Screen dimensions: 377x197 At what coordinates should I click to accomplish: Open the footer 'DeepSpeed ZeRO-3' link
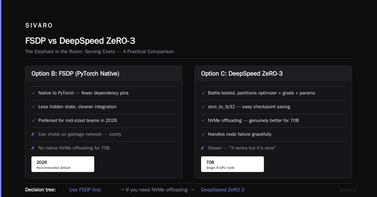click(x=223, y=190)
